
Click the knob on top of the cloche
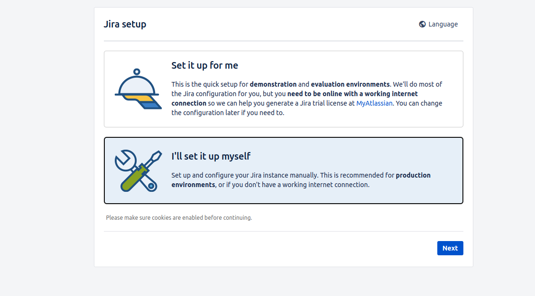137,72
